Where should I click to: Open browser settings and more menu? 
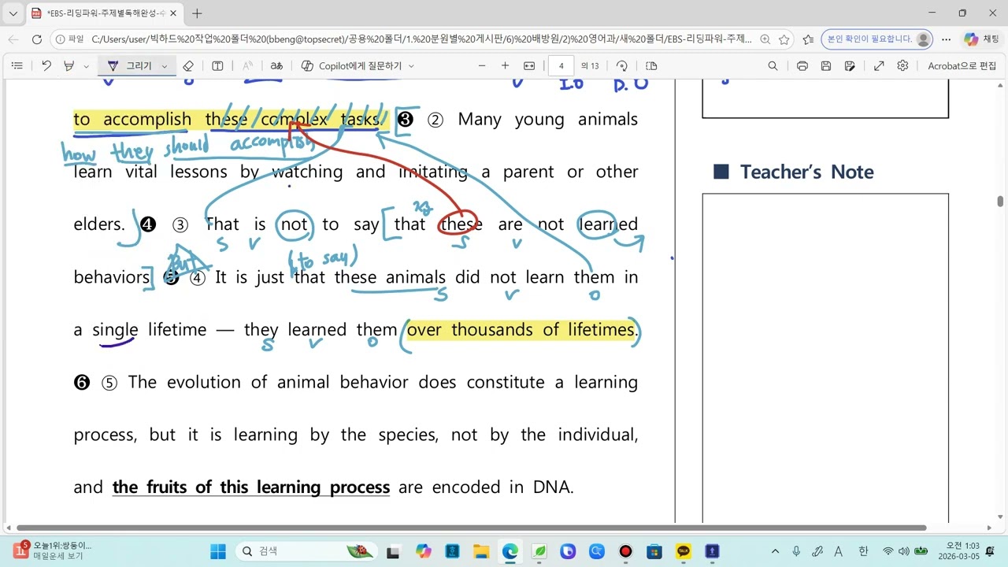click(946, 39)
